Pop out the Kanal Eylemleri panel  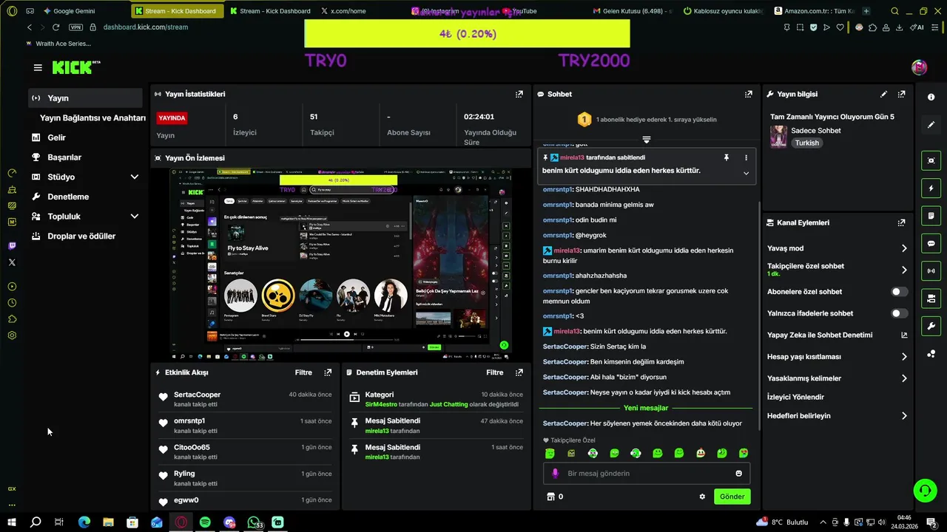click(901, 222)
